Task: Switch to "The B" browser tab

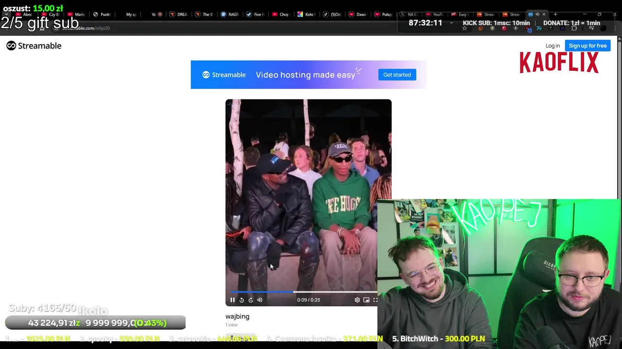Action: pyautogui.click(x=204, y=15)
